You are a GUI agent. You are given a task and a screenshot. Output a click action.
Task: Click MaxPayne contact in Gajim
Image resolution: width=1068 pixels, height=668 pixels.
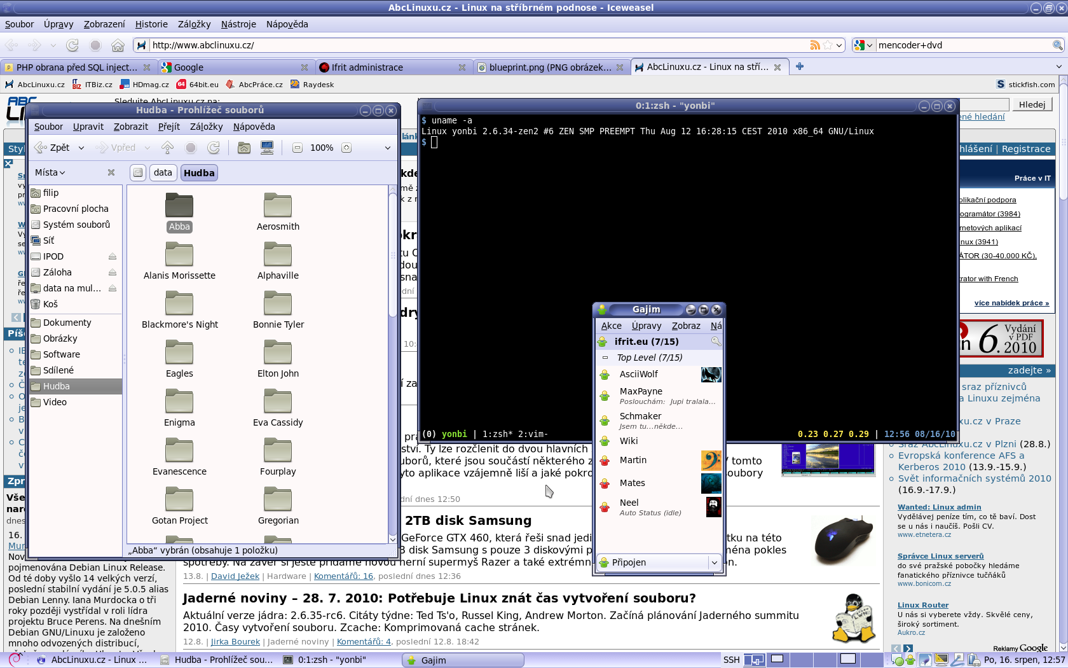coord(659,396)
